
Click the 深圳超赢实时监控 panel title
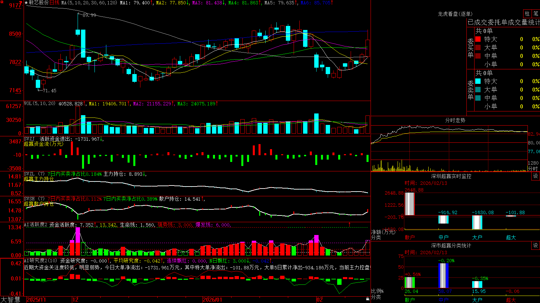click(451, 176)
